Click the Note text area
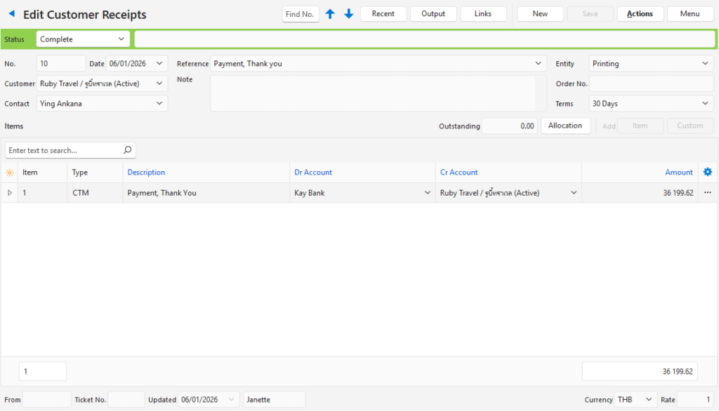 372,95
